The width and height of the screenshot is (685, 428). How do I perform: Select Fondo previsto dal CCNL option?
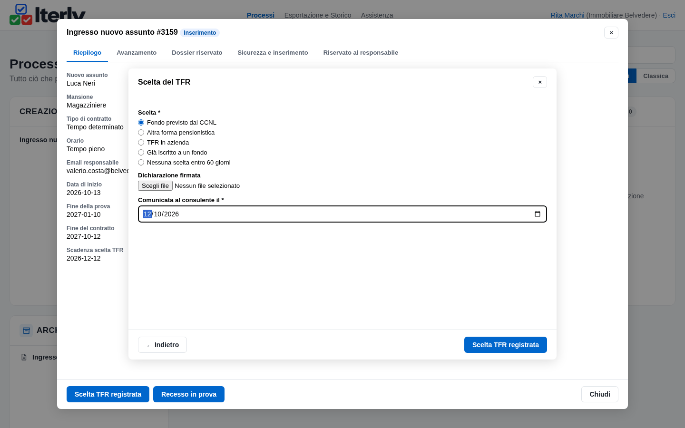(141, 123)
